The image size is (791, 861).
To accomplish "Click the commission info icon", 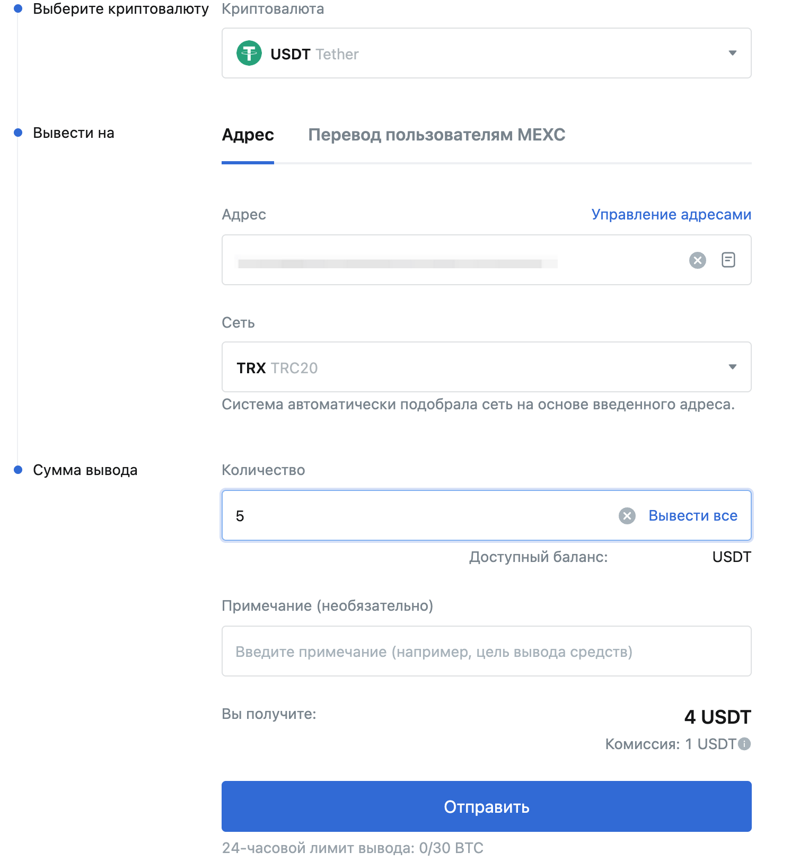I will [744, 744].
